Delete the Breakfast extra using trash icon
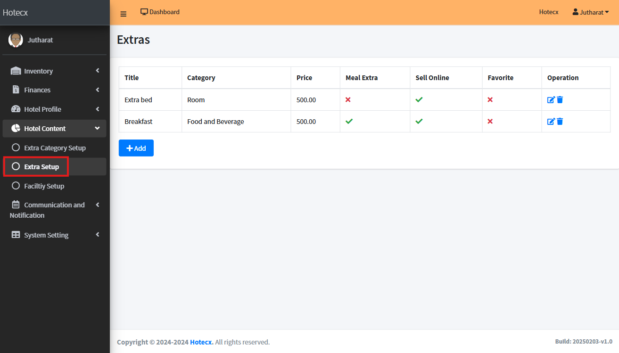 [560, 122]
